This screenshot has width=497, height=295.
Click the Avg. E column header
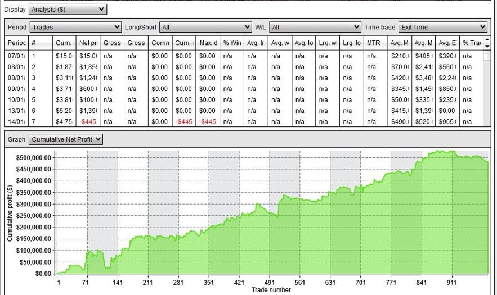click(447, 43)
